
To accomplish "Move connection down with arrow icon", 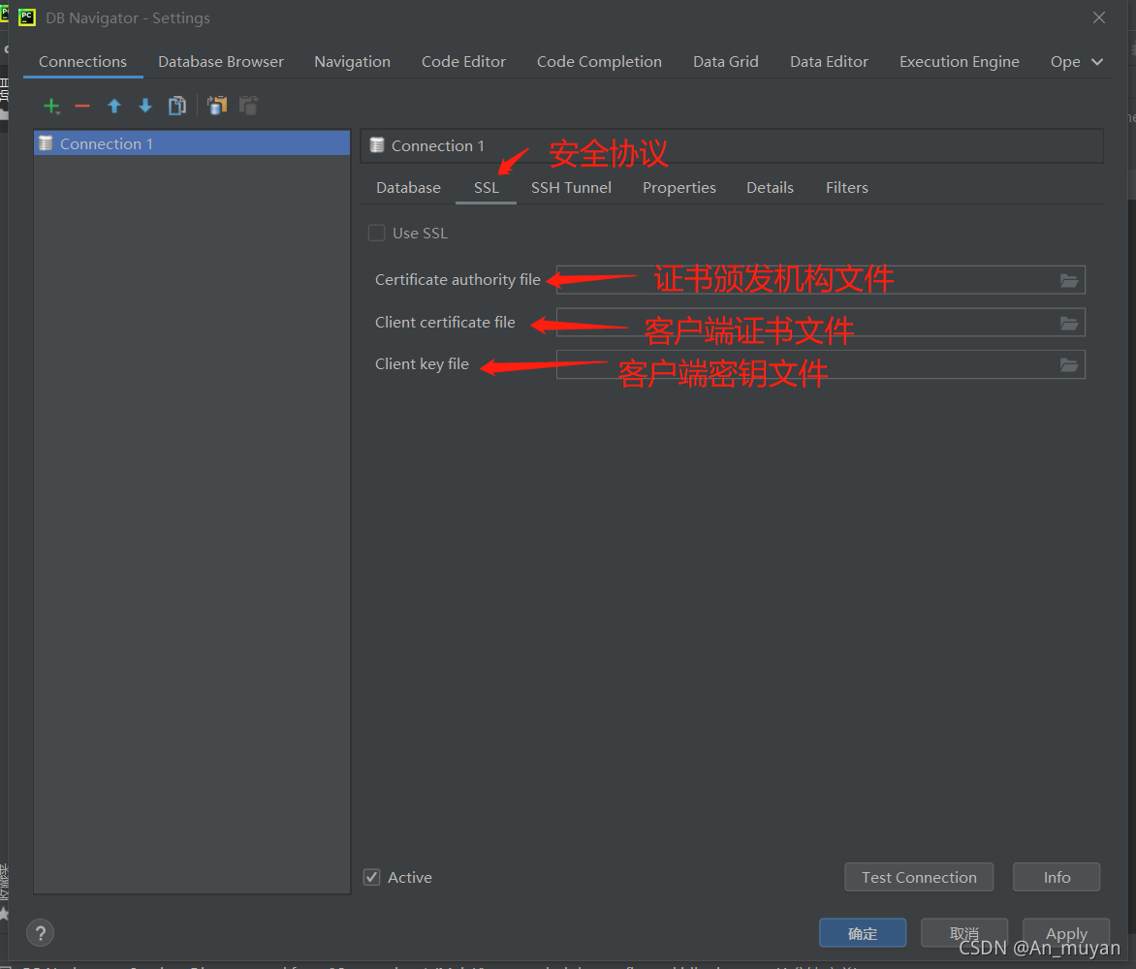I will point(144,107).
